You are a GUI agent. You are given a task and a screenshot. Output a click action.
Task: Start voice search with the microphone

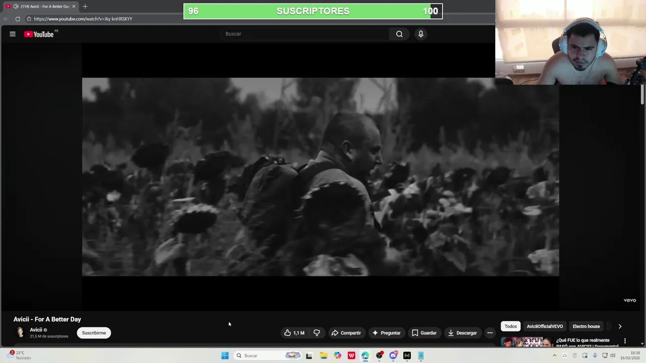(x=420, y=34)
